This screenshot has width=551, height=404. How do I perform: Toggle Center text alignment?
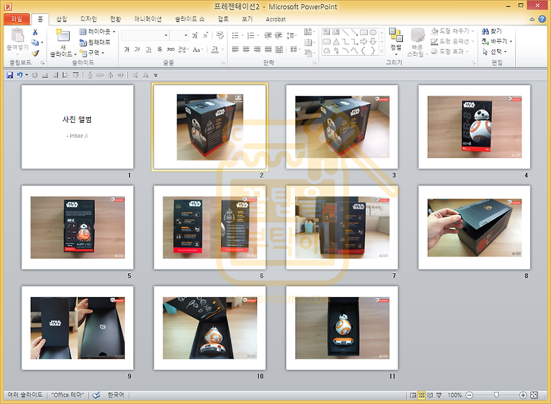[246, 49]
